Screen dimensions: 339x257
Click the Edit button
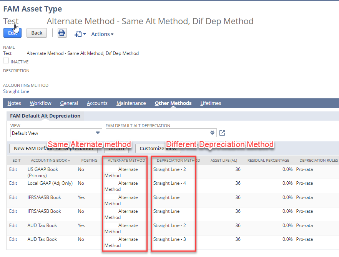12,33
